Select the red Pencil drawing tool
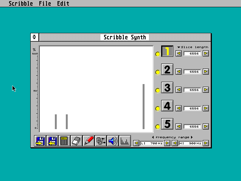Screen dimensions: 241x181 click(x=89, y=141)
